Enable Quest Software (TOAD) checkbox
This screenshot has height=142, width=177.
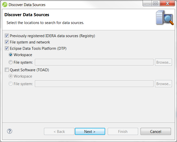point(7,70)
